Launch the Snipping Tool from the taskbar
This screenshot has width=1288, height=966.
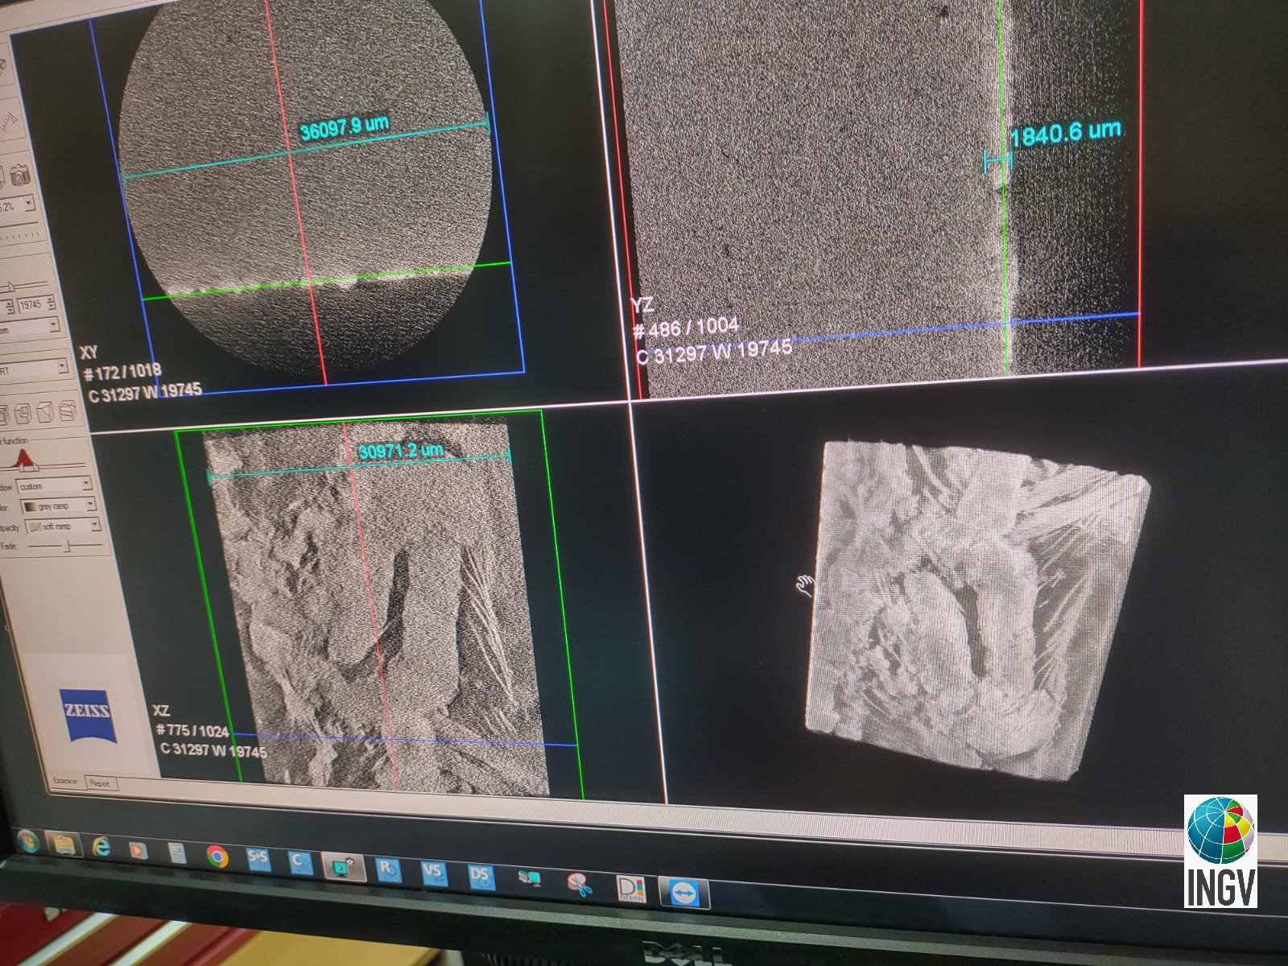(x=579, y=884)
